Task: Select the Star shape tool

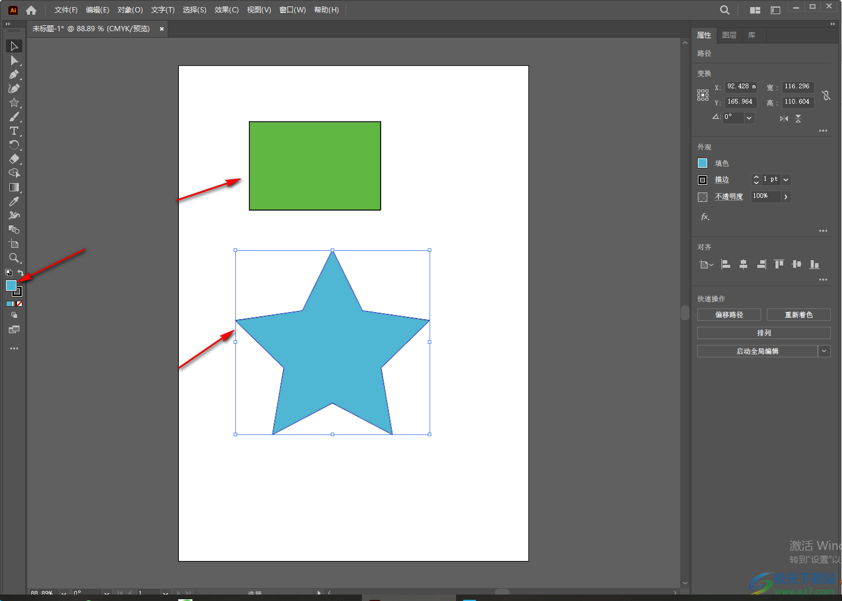Action: (x=14, y=102)
